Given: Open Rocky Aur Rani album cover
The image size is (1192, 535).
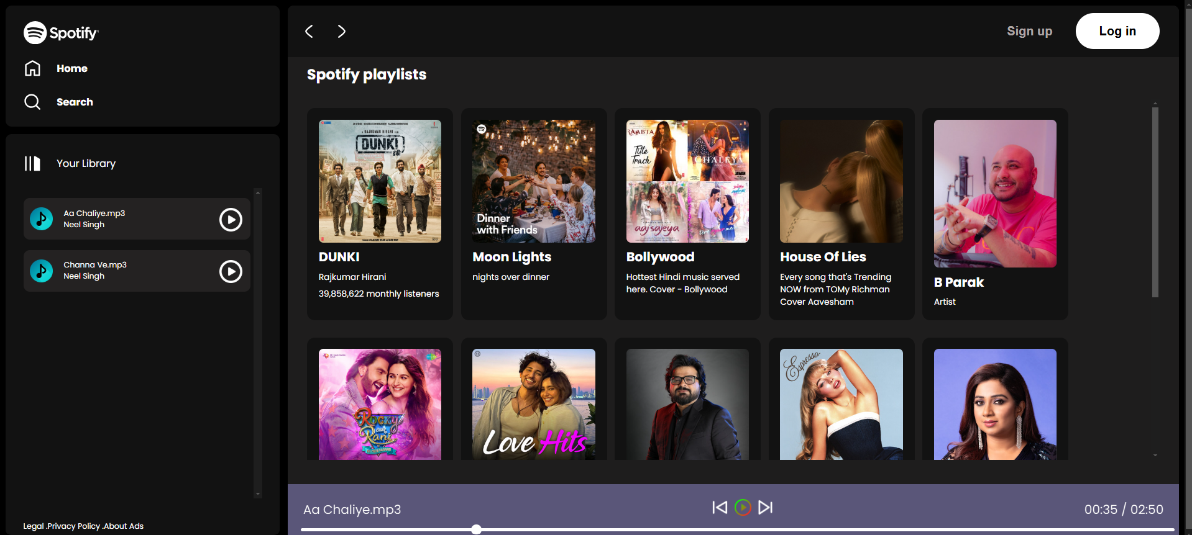Looking at the screenshot, I should coord(380,405).
